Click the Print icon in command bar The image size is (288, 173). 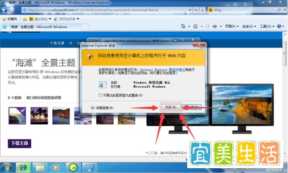215,26
